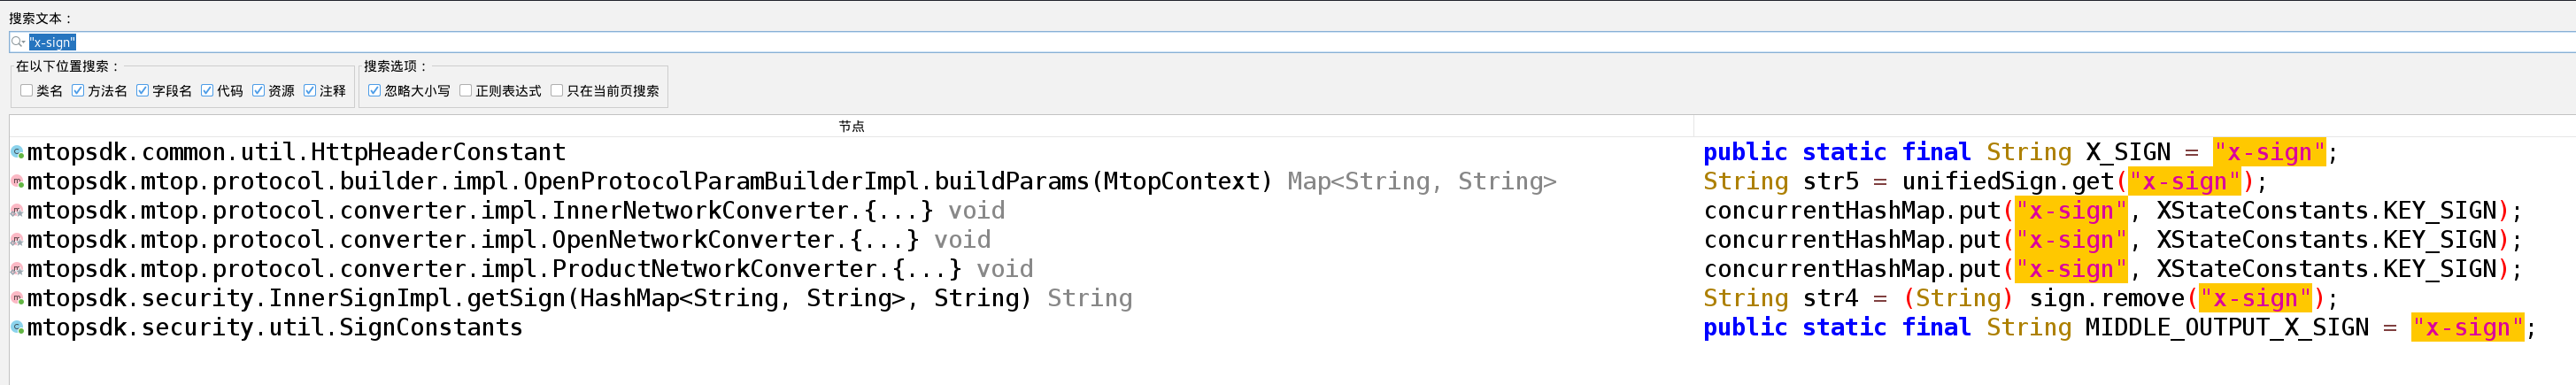Viewport: 2576px width, 385px height.
Task: Uncheck the 资源 (resources) checkbox
Action: pyautogui.click(x=259, y=91)
